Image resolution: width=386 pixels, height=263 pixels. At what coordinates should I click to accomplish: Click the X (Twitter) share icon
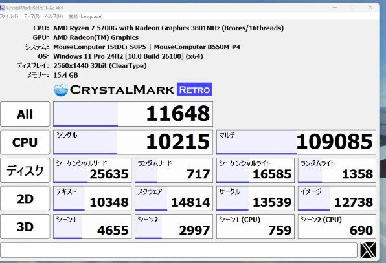tap(369, 250)
